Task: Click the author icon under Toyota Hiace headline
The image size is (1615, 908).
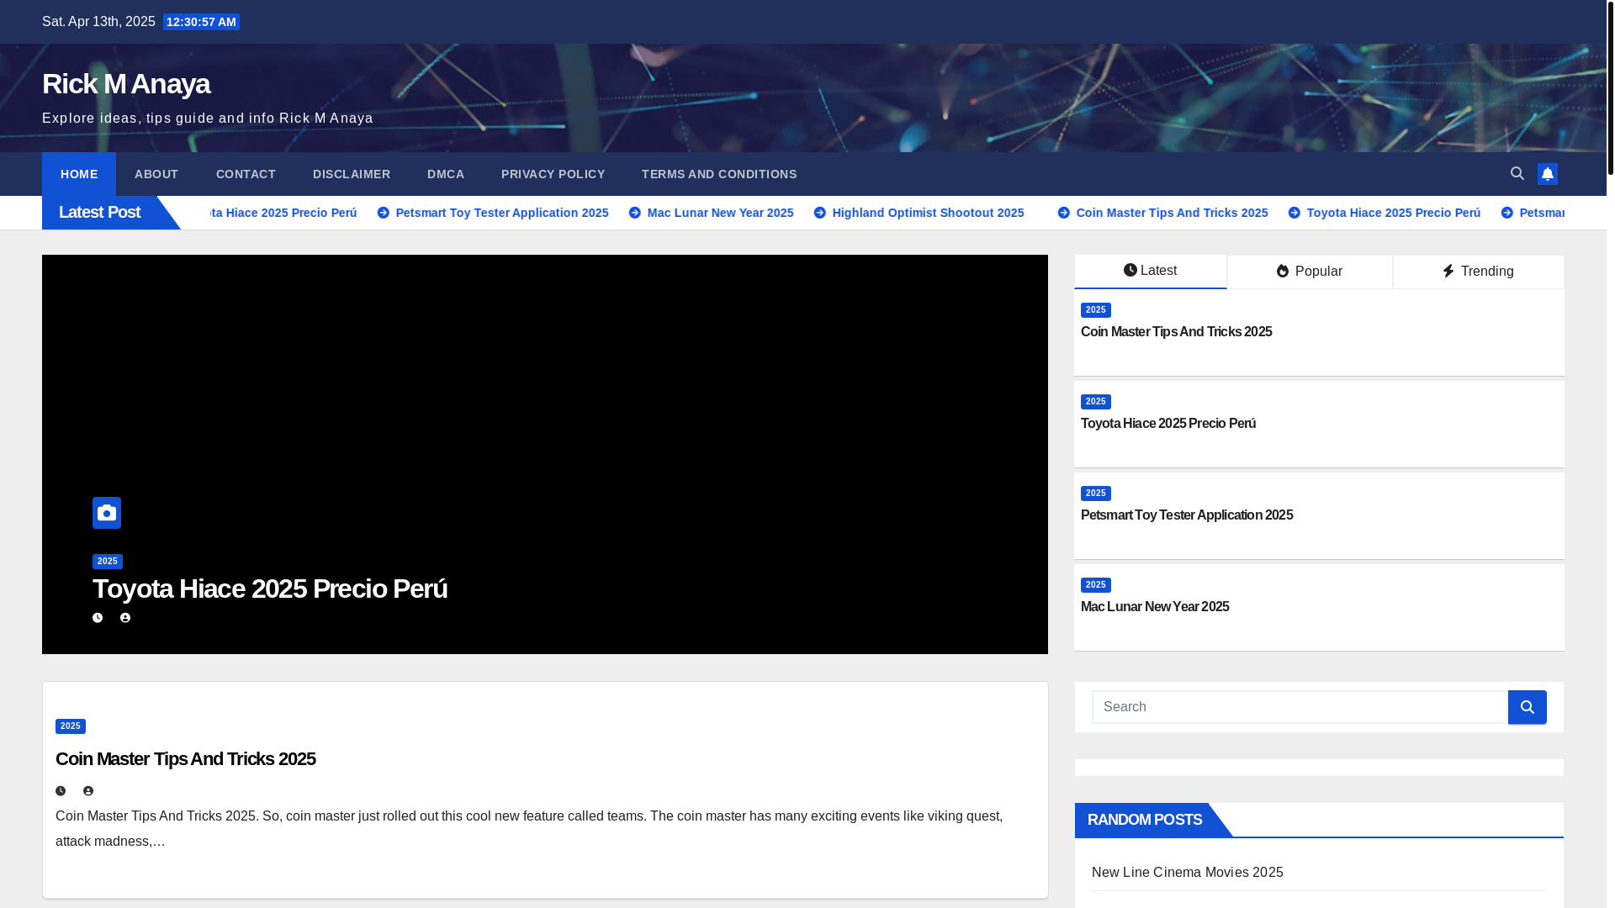Action: pyautogui.click(x=125, y=618)
